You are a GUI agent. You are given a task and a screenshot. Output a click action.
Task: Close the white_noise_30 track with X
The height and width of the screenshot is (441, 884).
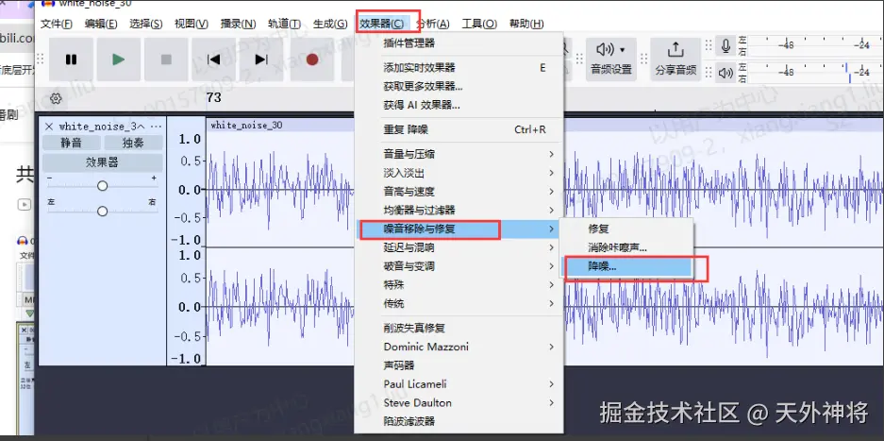(x=49, y=126)
